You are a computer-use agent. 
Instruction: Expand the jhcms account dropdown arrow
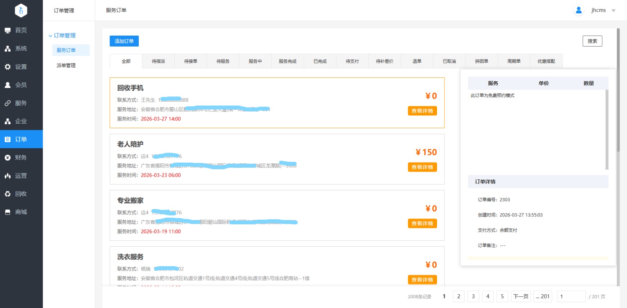(x=613, y=11)
